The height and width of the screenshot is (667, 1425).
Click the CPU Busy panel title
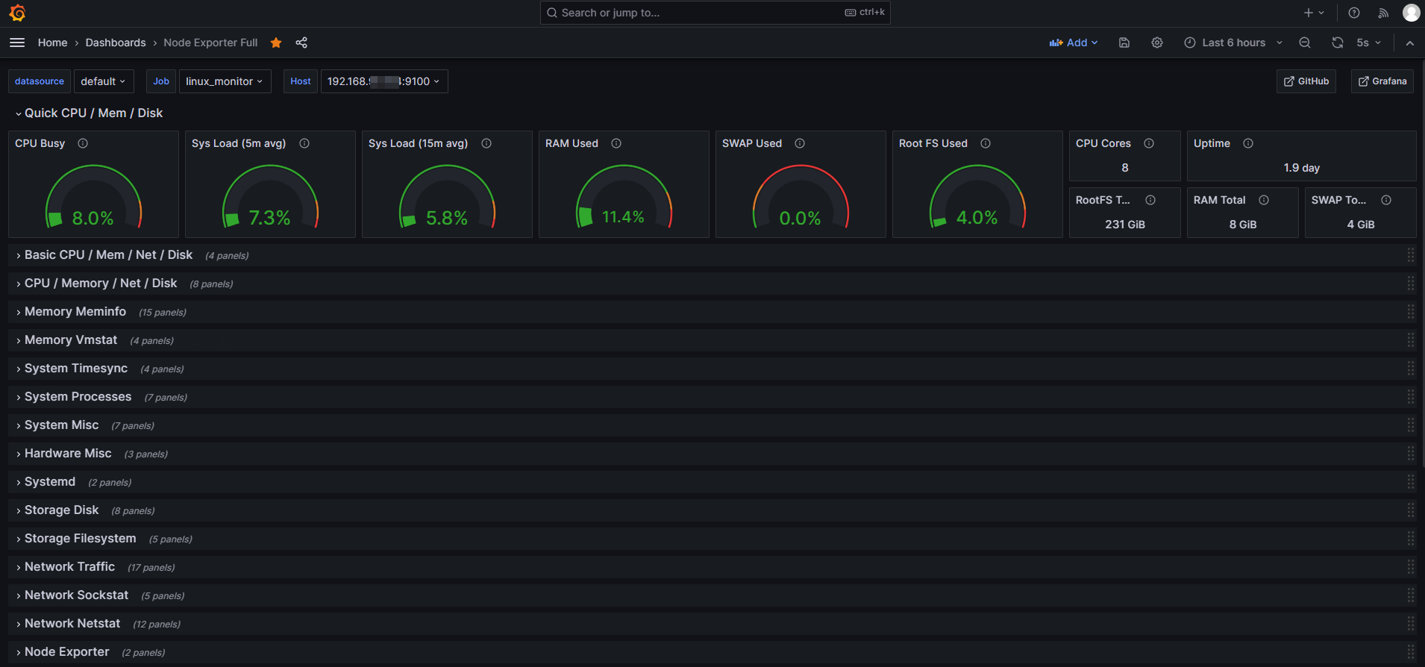click(x=40, y=143)
